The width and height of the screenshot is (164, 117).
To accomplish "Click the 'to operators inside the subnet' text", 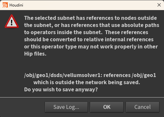I will (63, 32).
